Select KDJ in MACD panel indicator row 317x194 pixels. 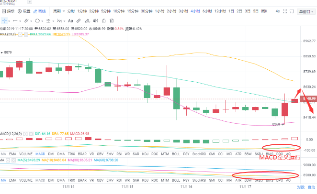click(145, 154)
